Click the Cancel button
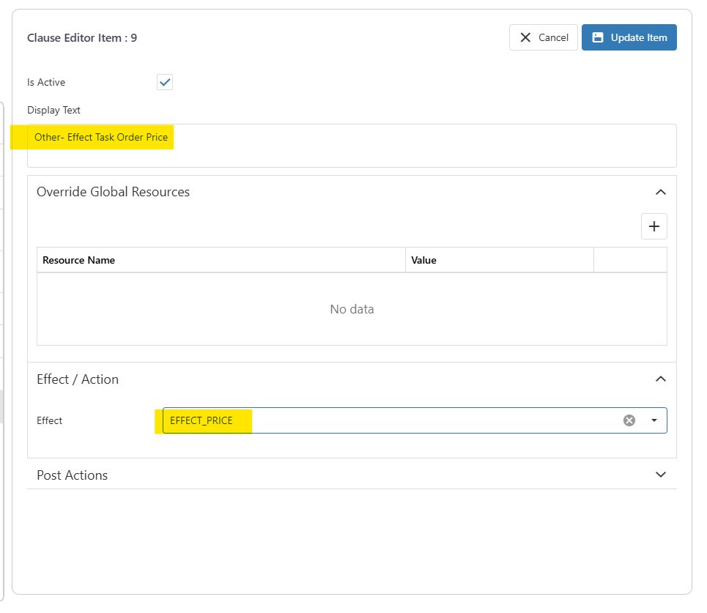This screenshot has width=707, height=613. [x=544, y=37]
